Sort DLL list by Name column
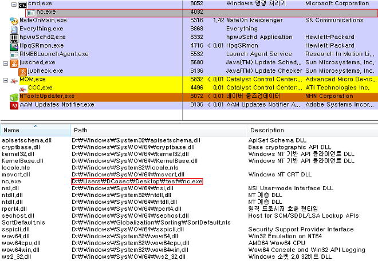 point(35,130)
